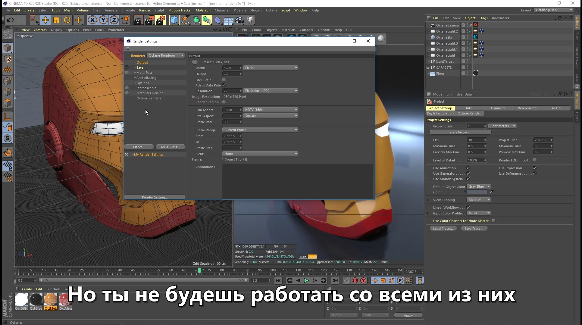Open the MoGraph menu
The image size is (582, 325).
[x=203, y=10]
